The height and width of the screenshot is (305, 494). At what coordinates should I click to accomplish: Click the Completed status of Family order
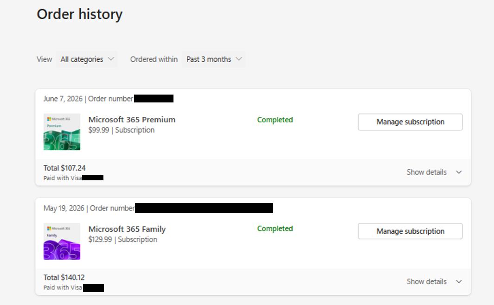275,229
